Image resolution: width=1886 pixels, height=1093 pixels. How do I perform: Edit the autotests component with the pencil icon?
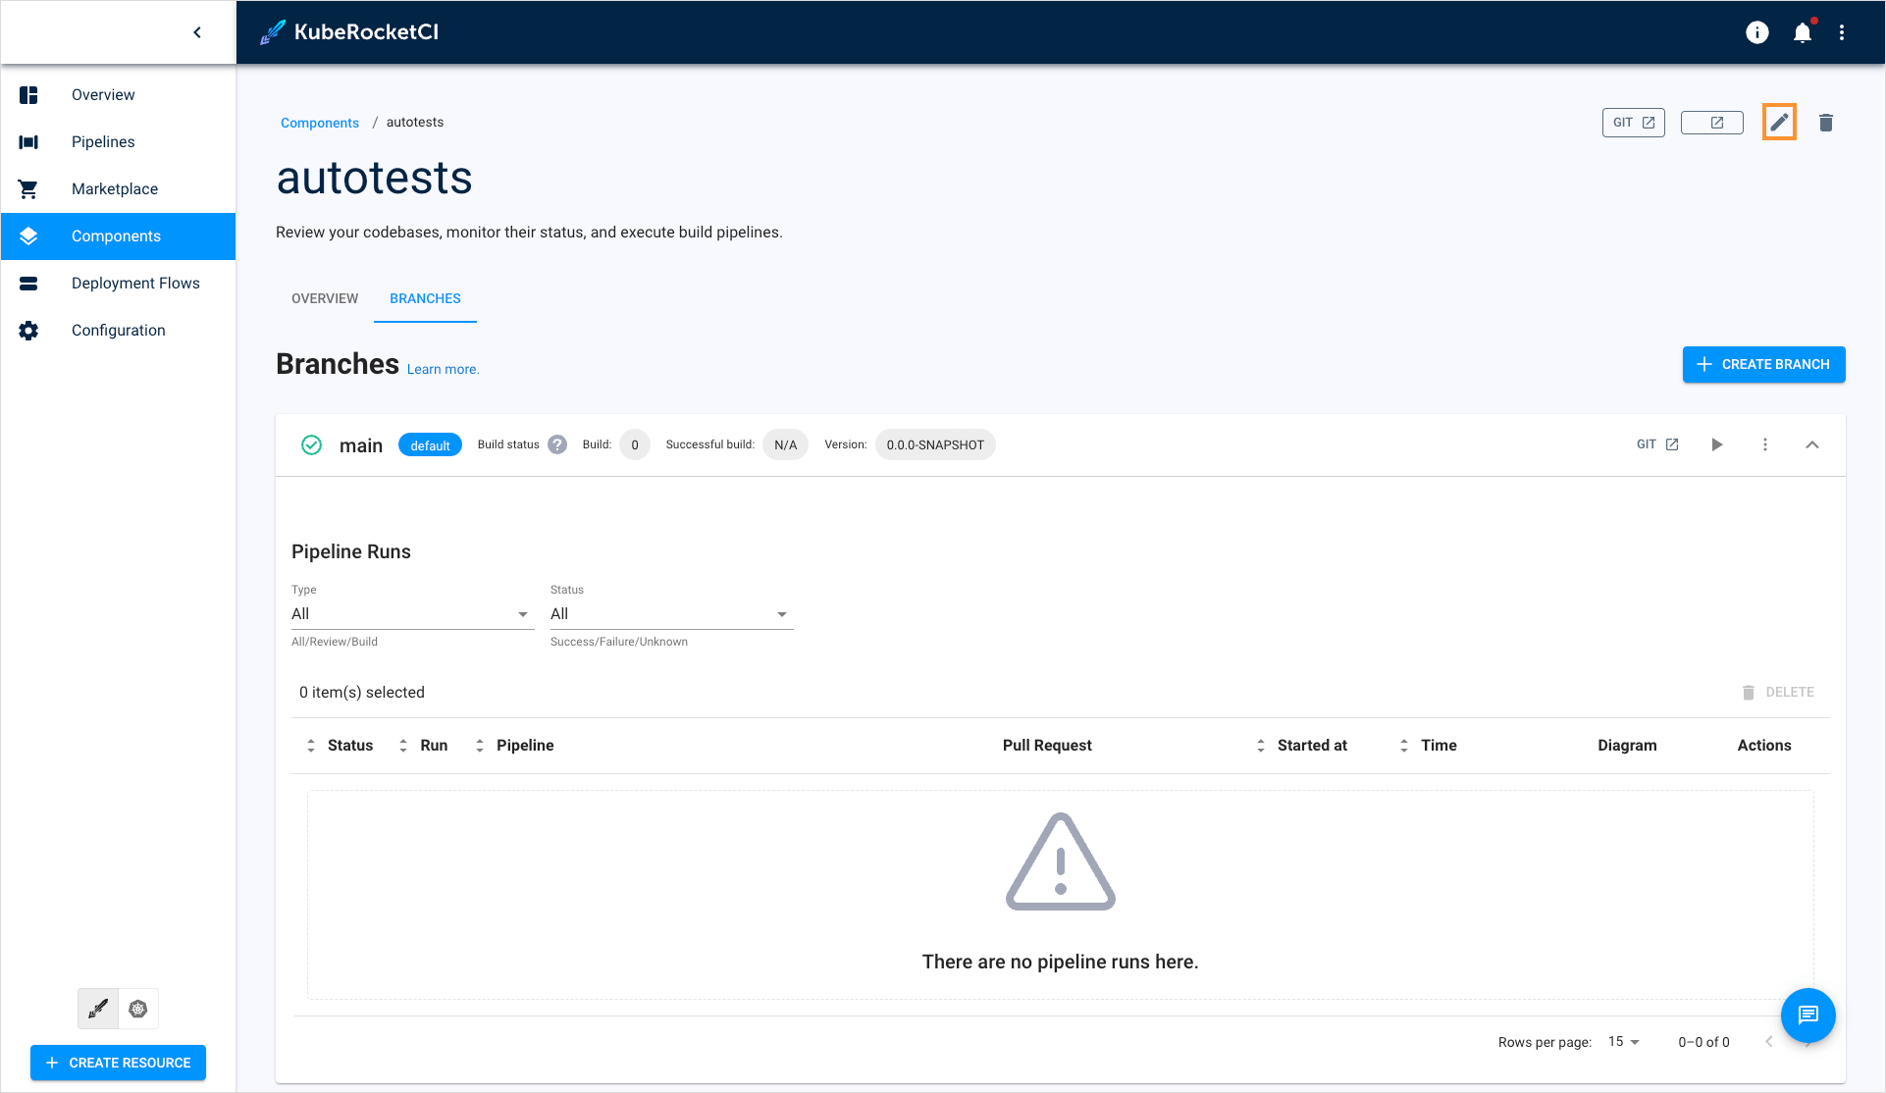1779,122
